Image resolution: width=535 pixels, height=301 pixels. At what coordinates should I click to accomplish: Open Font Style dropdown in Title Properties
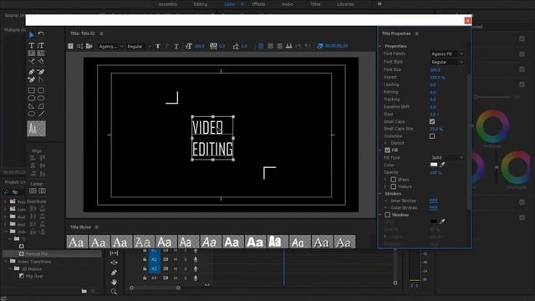click(447, 62)
